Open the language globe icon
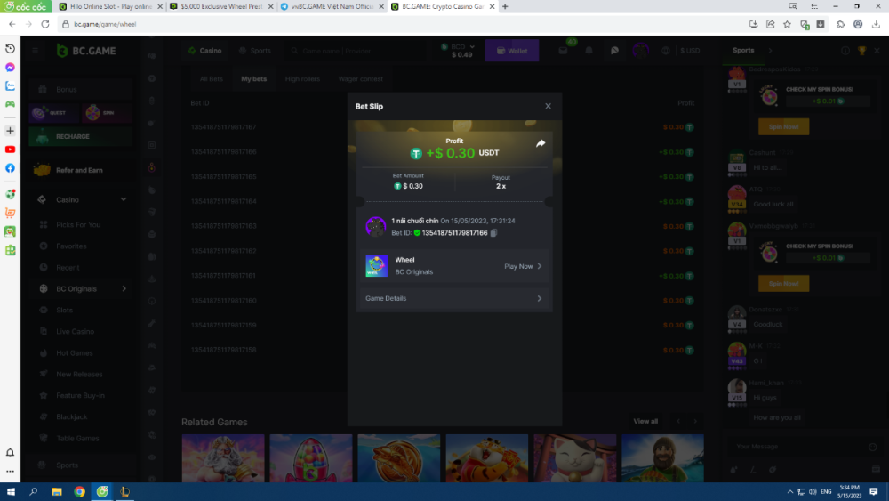The width and height of the screenshot is (889, 501). (x=665, y=51)
